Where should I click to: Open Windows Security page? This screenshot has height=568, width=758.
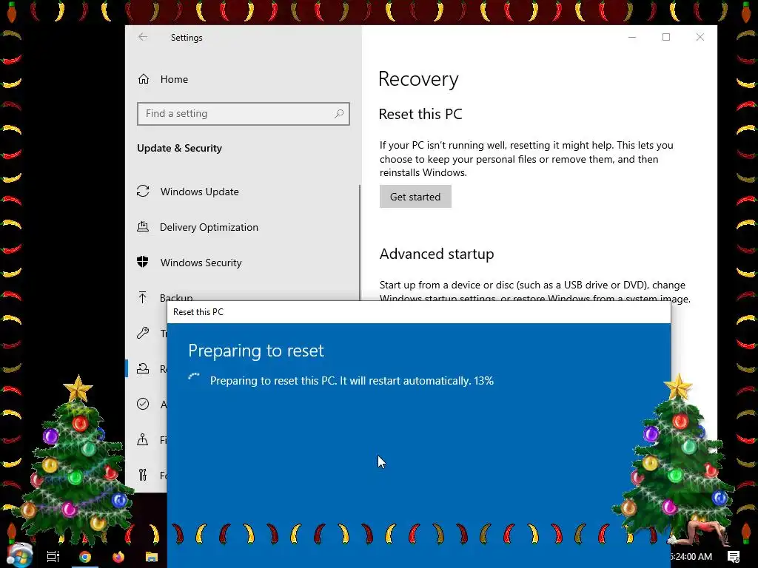(x=201, y=263)
